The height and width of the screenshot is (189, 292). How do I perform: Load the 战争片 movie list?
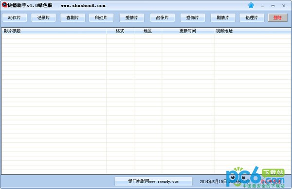point(163,18)
